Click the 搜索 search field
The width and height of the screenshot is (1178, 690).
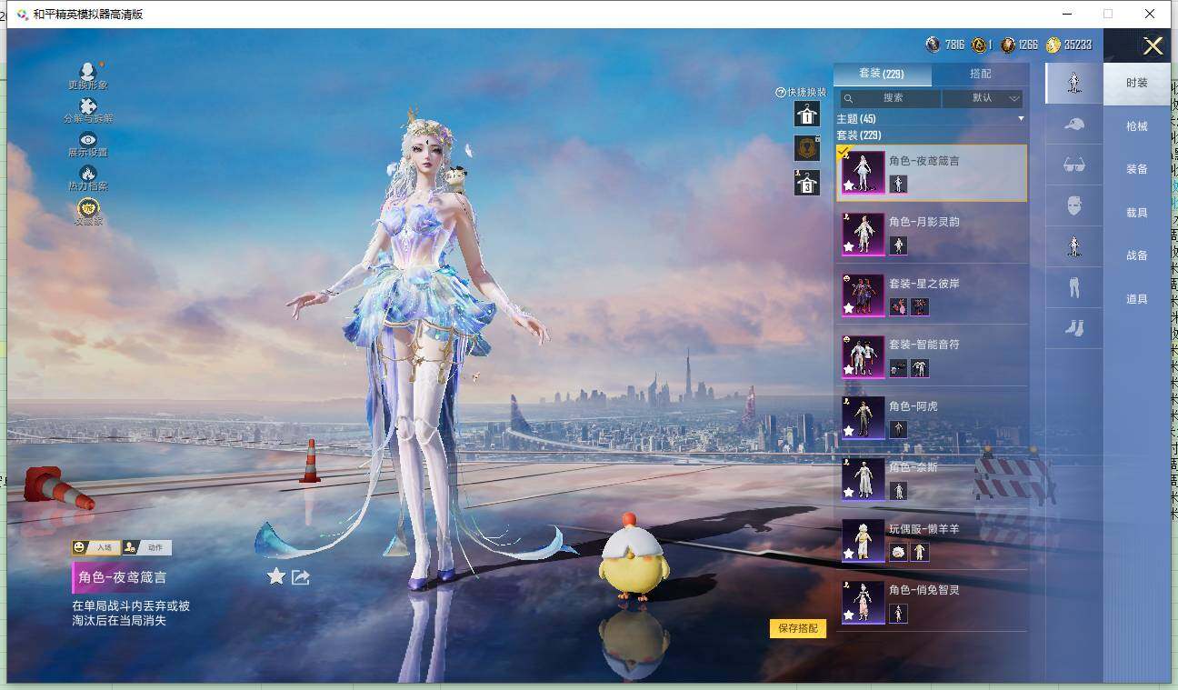pyautogui.click(x=890, y=98)
